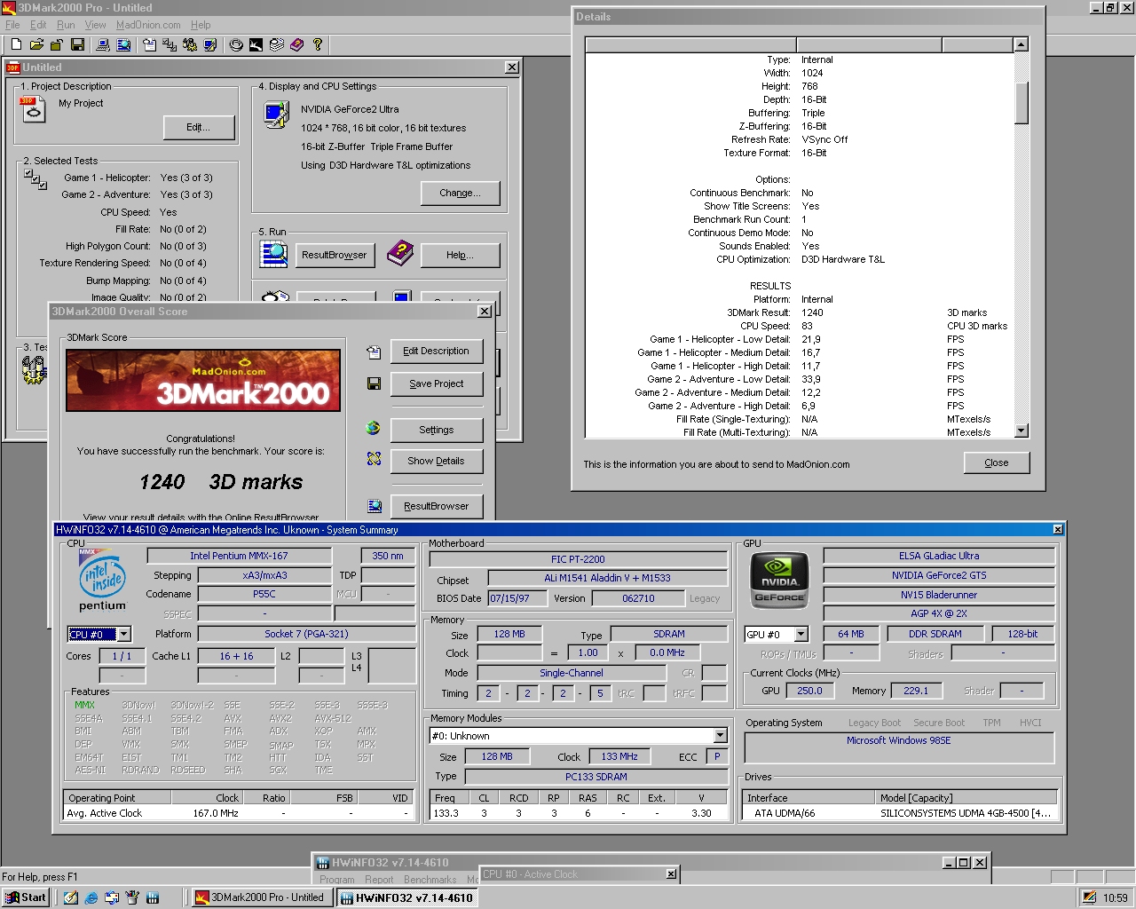Click the monitor icon in Display and CPU Settings
This screenshot has width=1136, height=909.
277,115
